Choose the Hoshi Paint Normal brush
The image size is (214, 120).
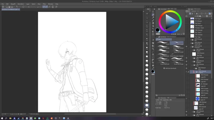point(177,47)
